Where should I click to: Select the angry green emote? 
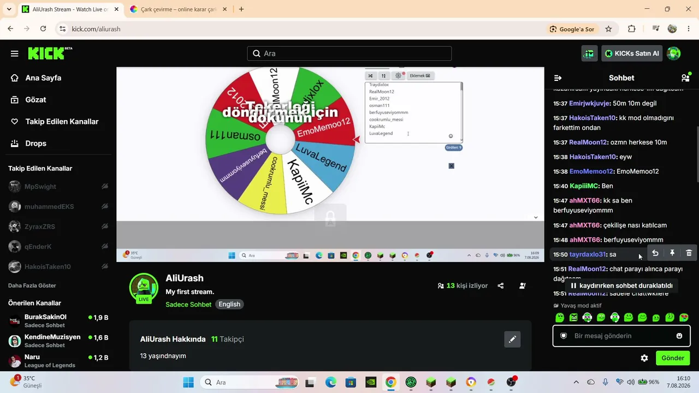[x=573, y=318]
